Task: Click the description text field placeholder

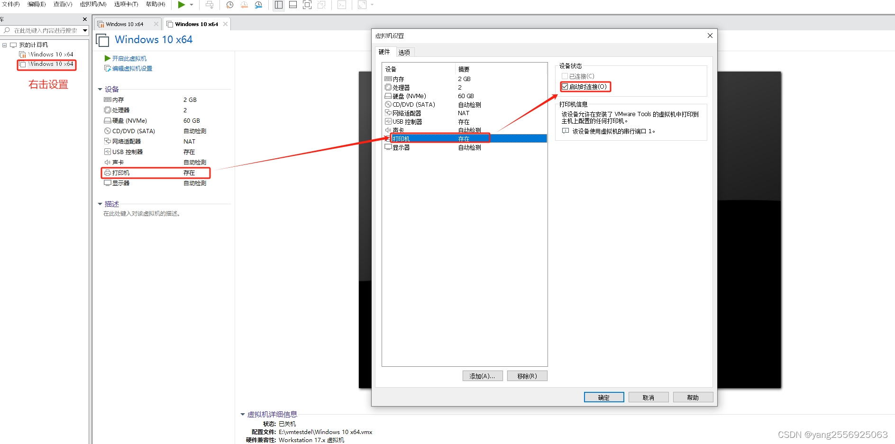Action: point(142,214)
